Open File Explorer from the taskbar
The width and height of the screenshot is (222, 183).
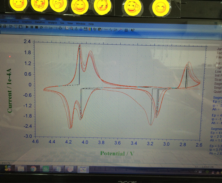[21, 169]
